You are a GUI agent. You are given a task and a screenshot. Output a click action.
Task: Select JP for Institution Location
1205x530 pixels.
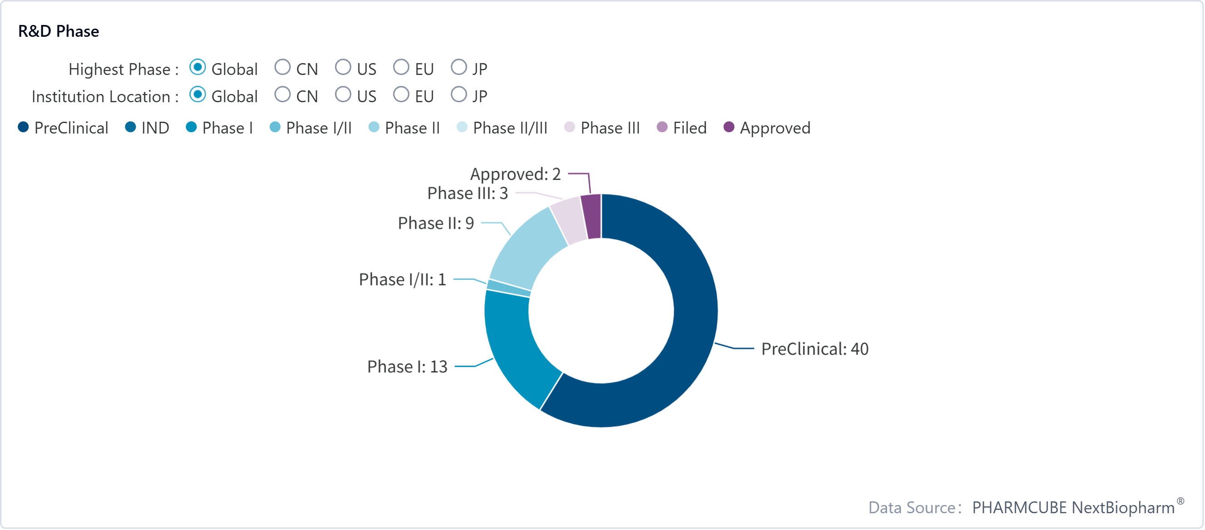click(458, 95)
